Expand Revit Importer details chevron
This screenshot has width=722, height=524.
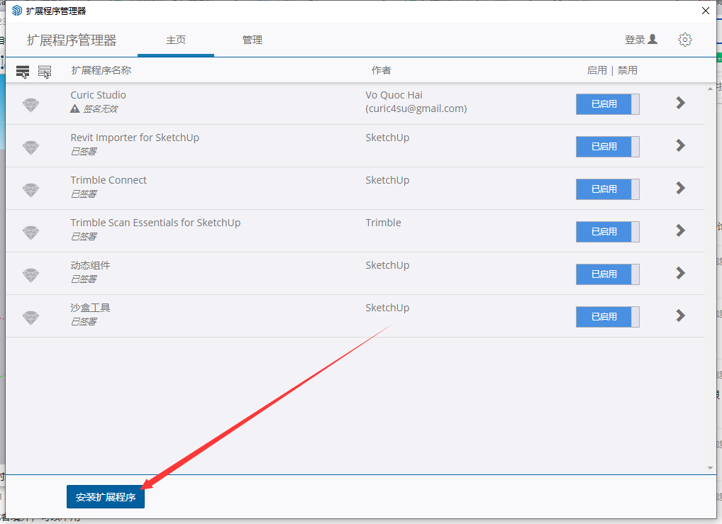[681, 145]
